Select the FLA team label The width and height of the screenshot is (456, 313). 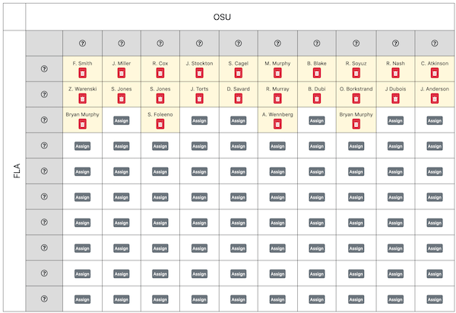pos(17,171)
